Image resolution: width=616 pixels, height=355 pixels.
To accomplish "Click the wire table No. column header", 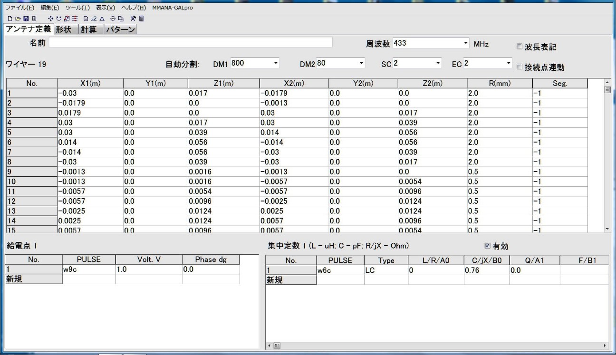I will 31,84.
